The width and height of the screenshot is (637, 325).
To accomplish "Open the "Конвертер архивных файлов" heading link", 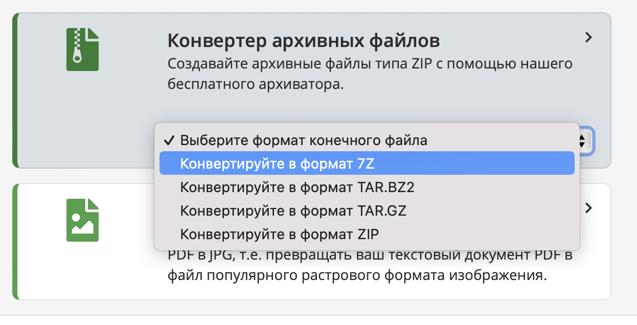I will tap(304, 40).
